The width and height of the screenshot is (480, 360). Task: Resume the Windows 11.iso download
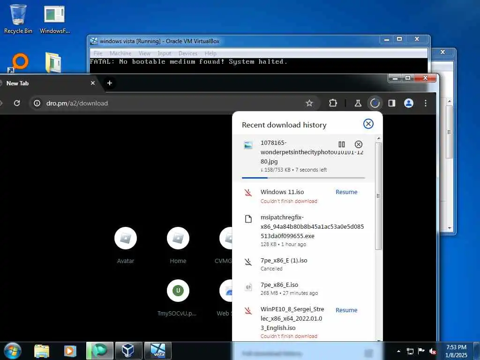[x=346, y=192]
